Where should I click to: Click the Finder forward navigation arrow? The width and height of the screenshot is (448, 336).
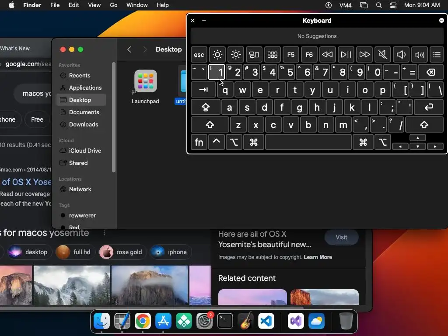pos(145,49)
